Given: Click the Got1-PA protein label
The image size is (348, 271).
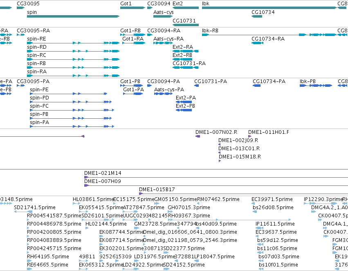Looking at the screenshot, I should pos(134,90).
